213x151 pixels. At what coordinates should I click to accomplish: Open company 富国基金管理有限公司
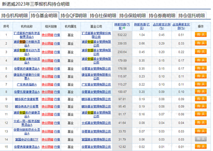(96, 139)
